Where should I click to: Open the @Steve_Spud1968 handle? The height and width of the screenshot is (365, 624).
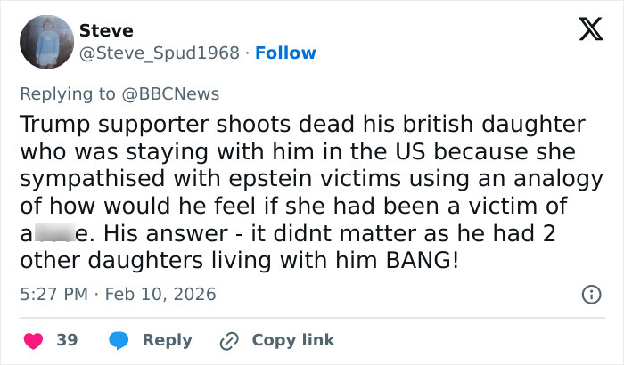click(x=160, y=53)
